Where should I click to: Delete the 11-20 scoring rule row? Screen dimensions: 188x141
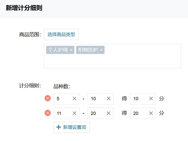(x=48, y=113)
